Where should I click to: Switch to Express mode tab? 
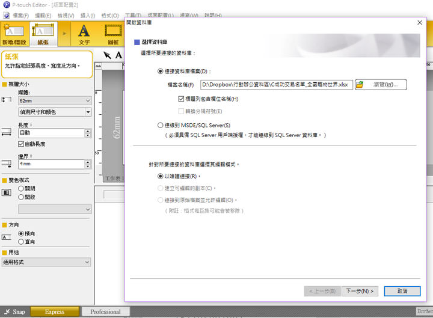[55, 311]
